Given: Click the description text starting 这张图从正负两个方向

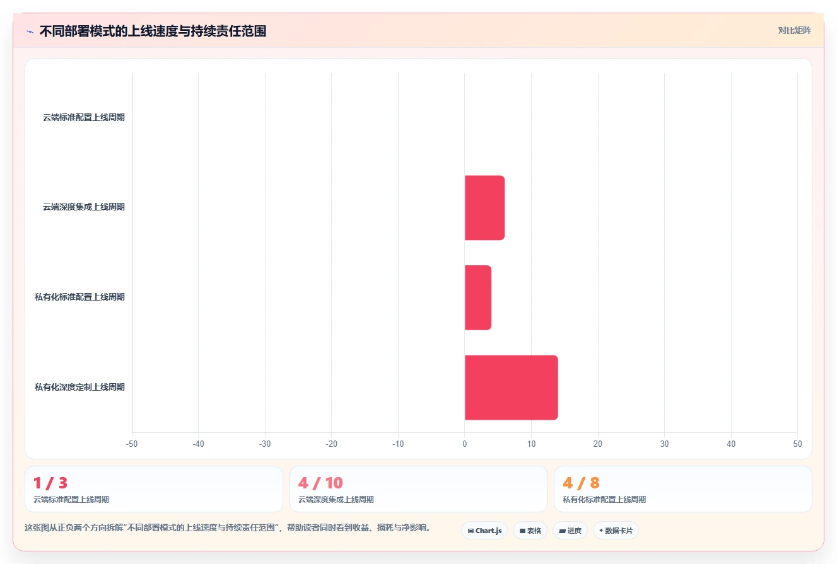Looking at the screenshot, I should pos(228,528).
